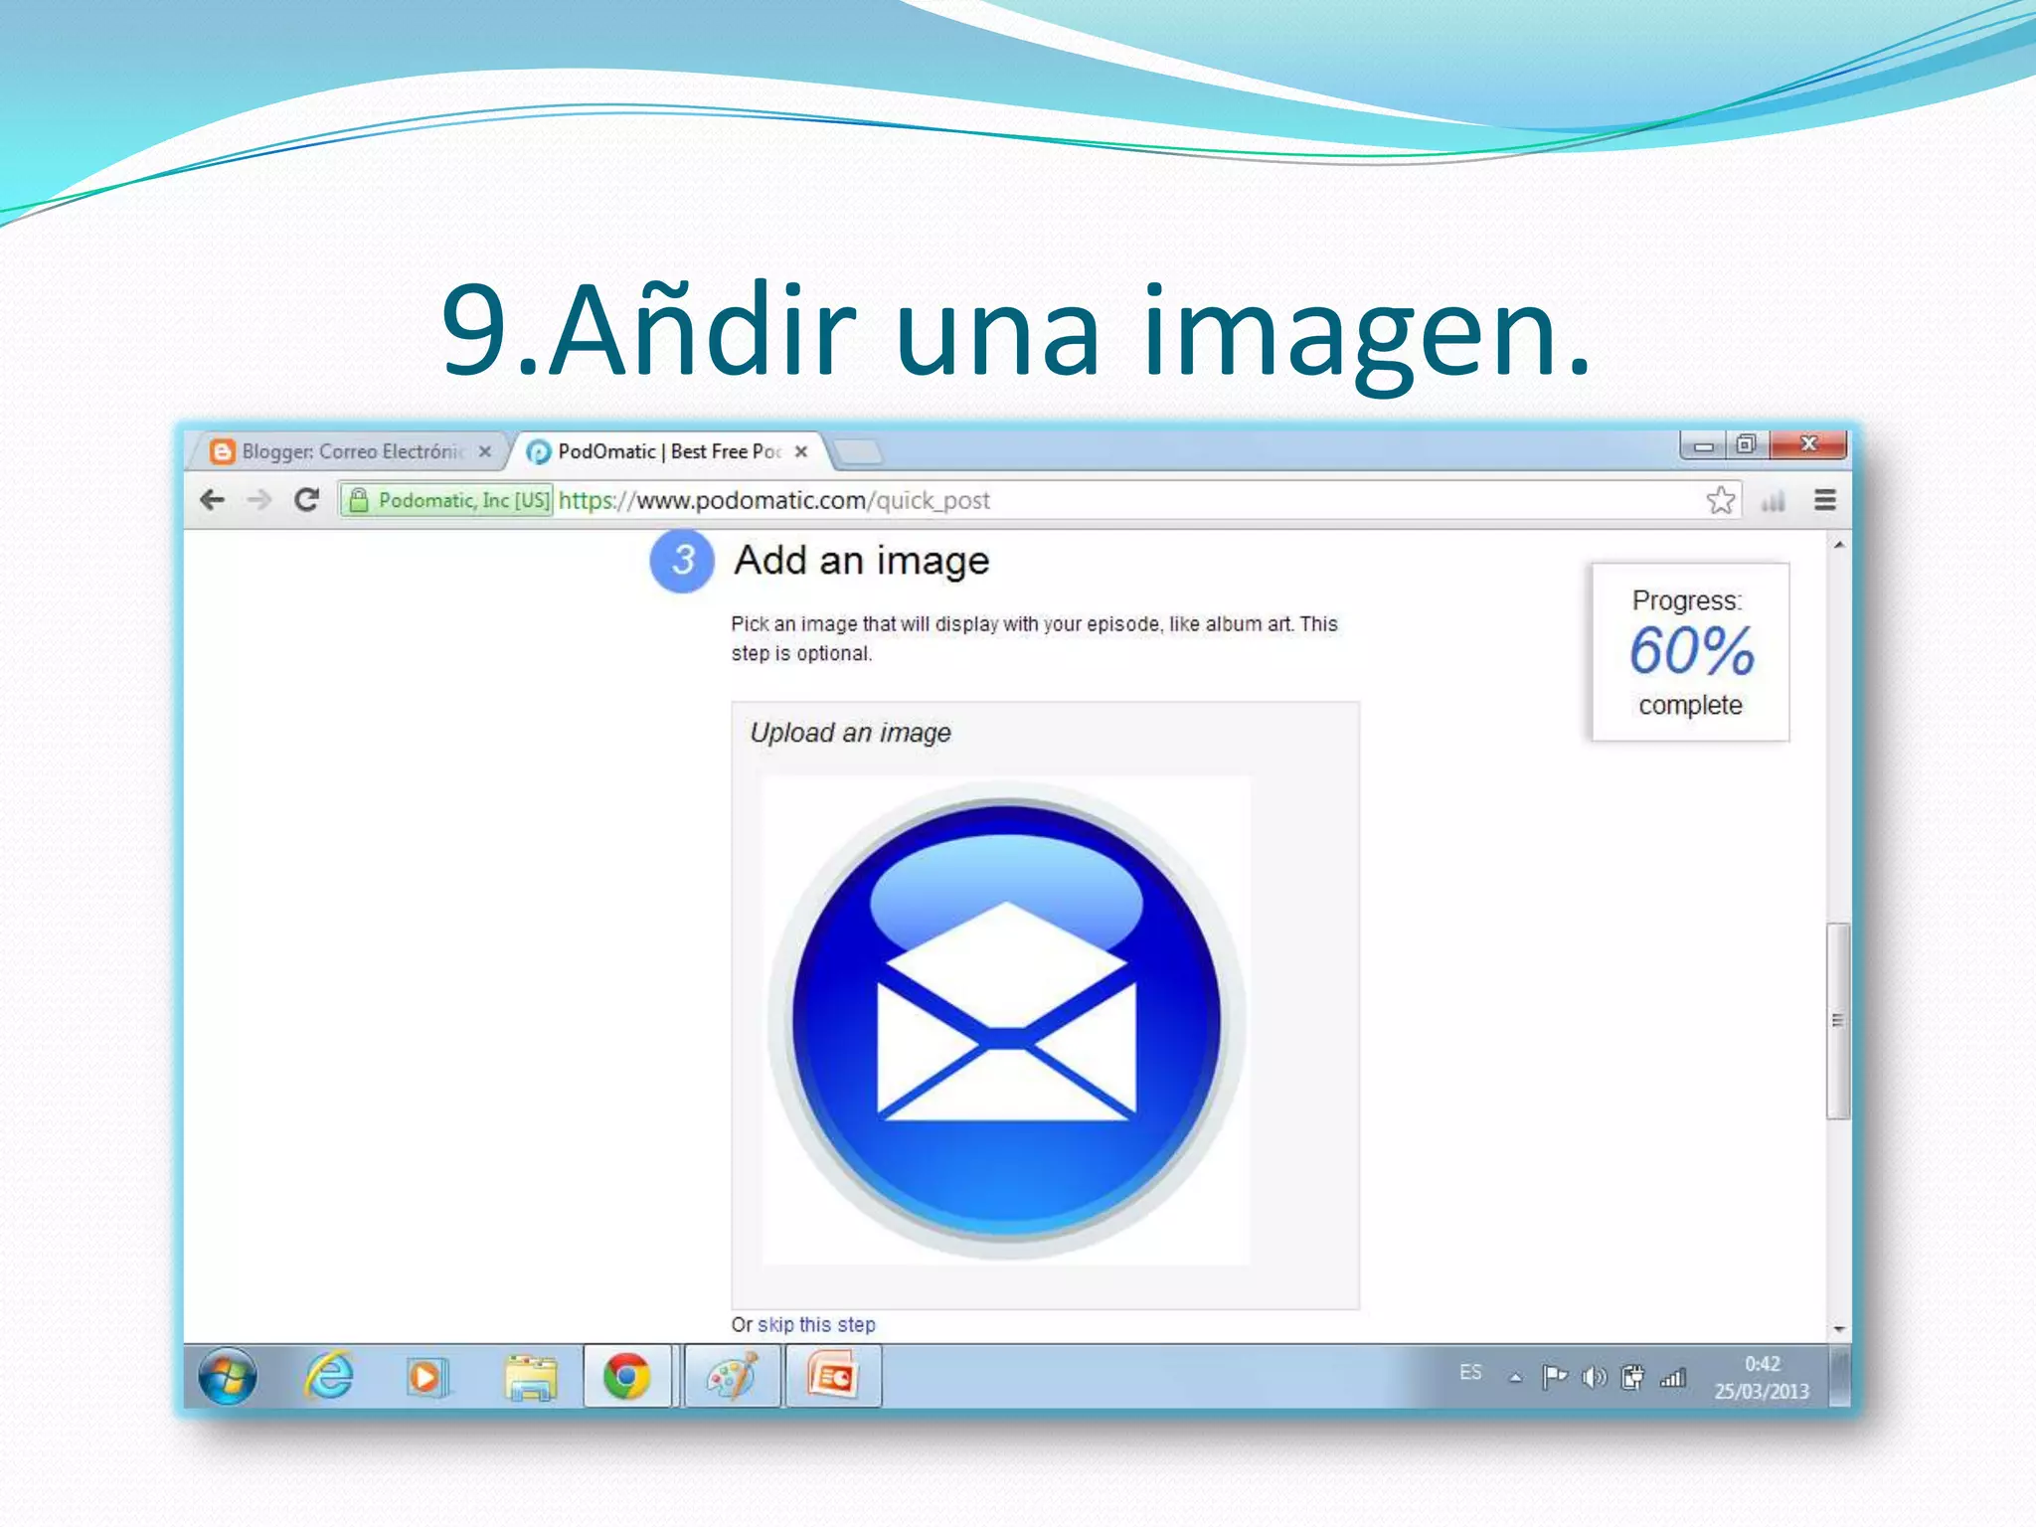Reload the PodOmatic page
This screenshot has height=1527, width=2036.
tap(306, 499)
